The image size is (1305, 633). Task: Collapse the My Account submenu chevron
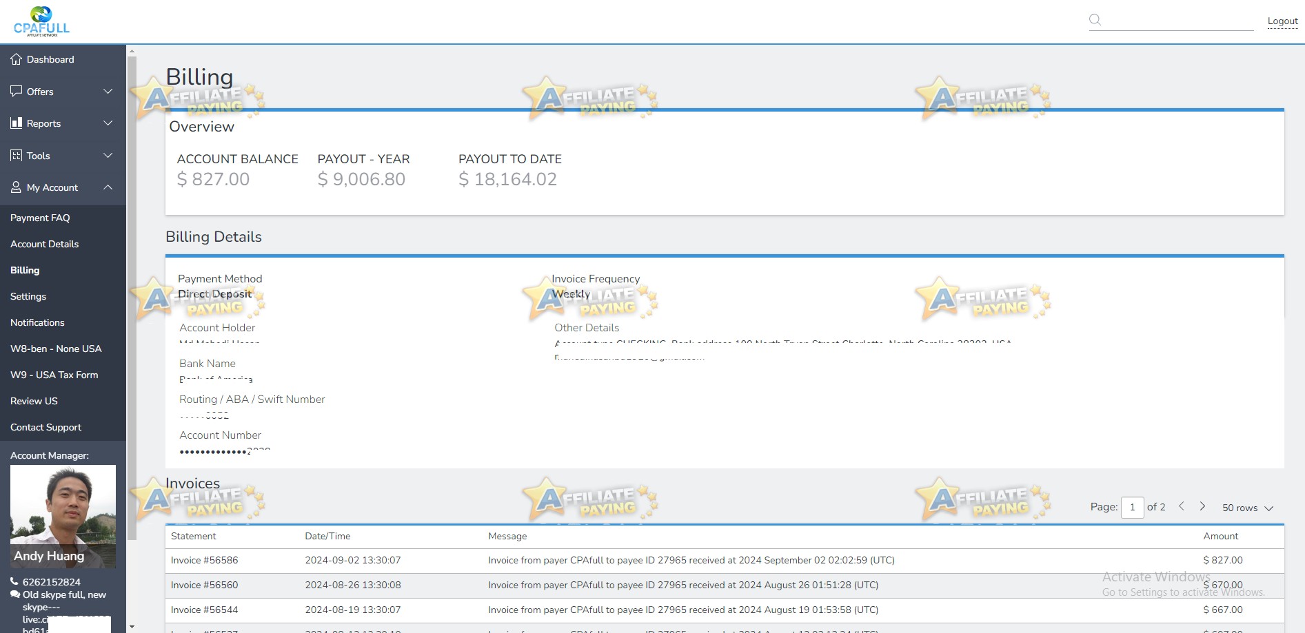(x=108, y=187)
